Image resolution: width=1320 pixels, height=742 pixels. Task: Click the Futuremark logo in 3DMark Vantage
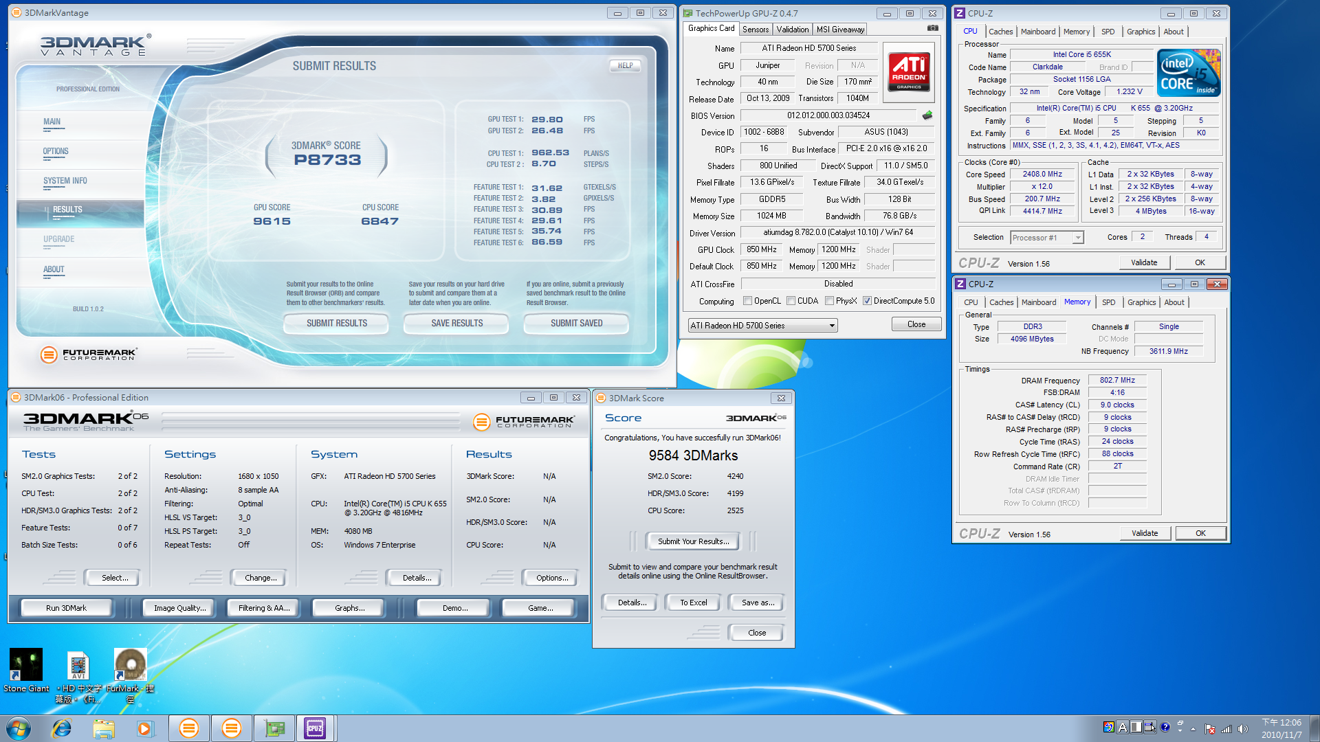(x=89, y=355)
